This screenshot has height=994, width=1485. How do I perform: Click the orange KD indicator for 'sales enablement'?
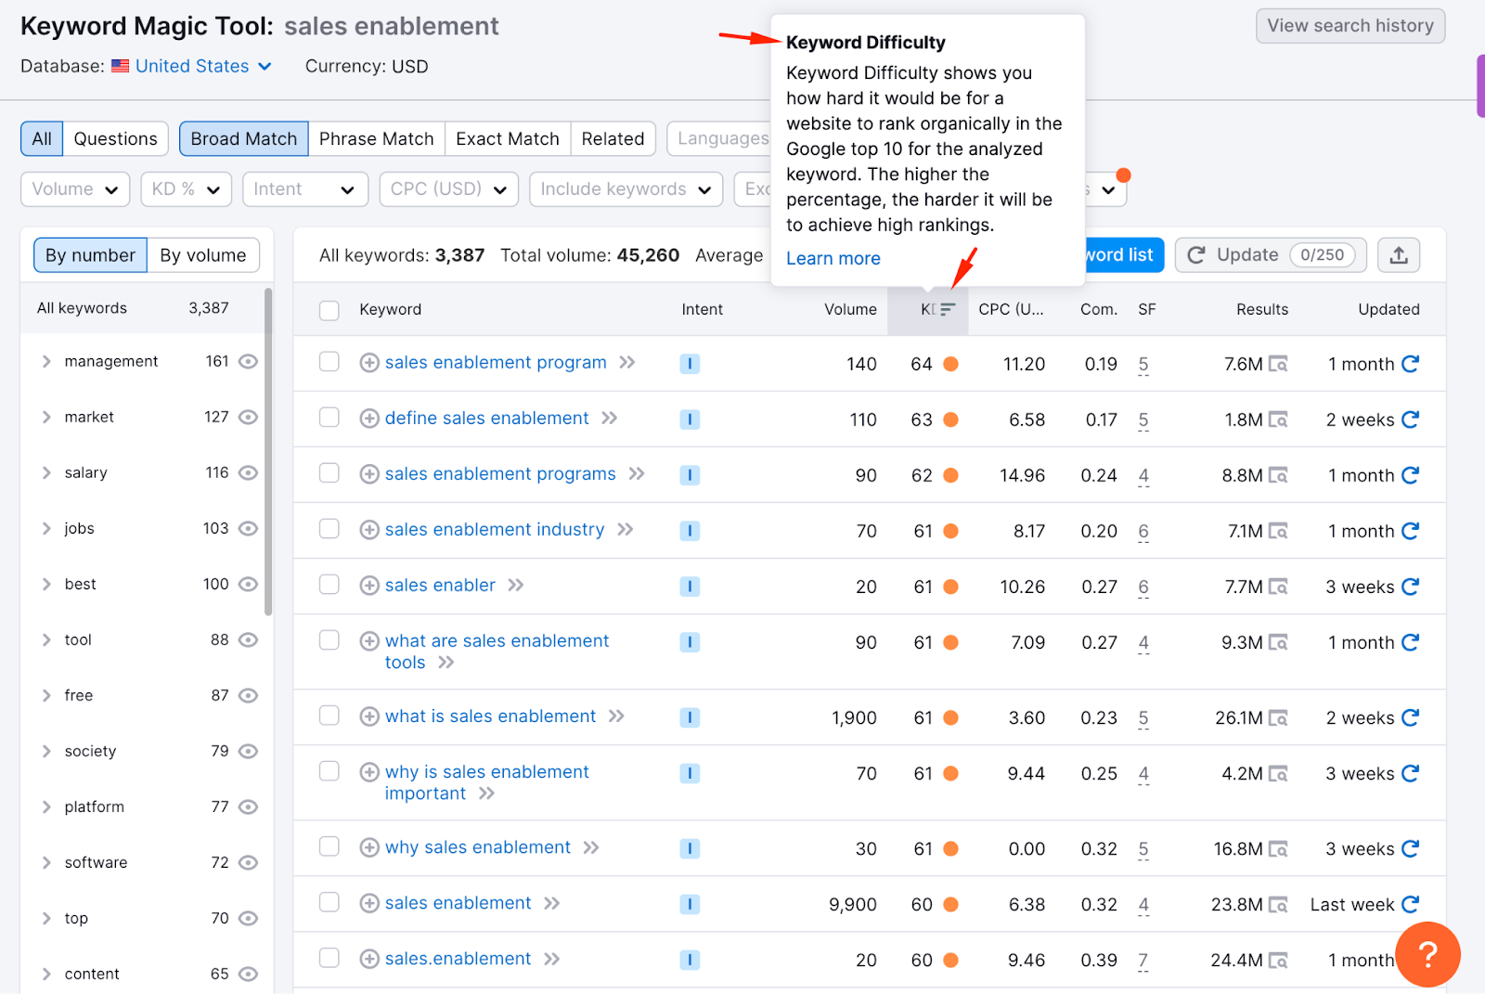[x=950, y=904]
